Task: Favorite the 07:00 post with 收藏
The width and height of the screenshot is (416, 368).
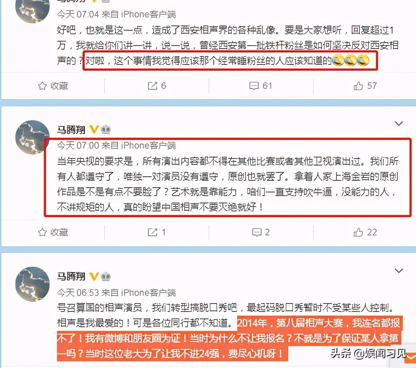Action: 53,232
